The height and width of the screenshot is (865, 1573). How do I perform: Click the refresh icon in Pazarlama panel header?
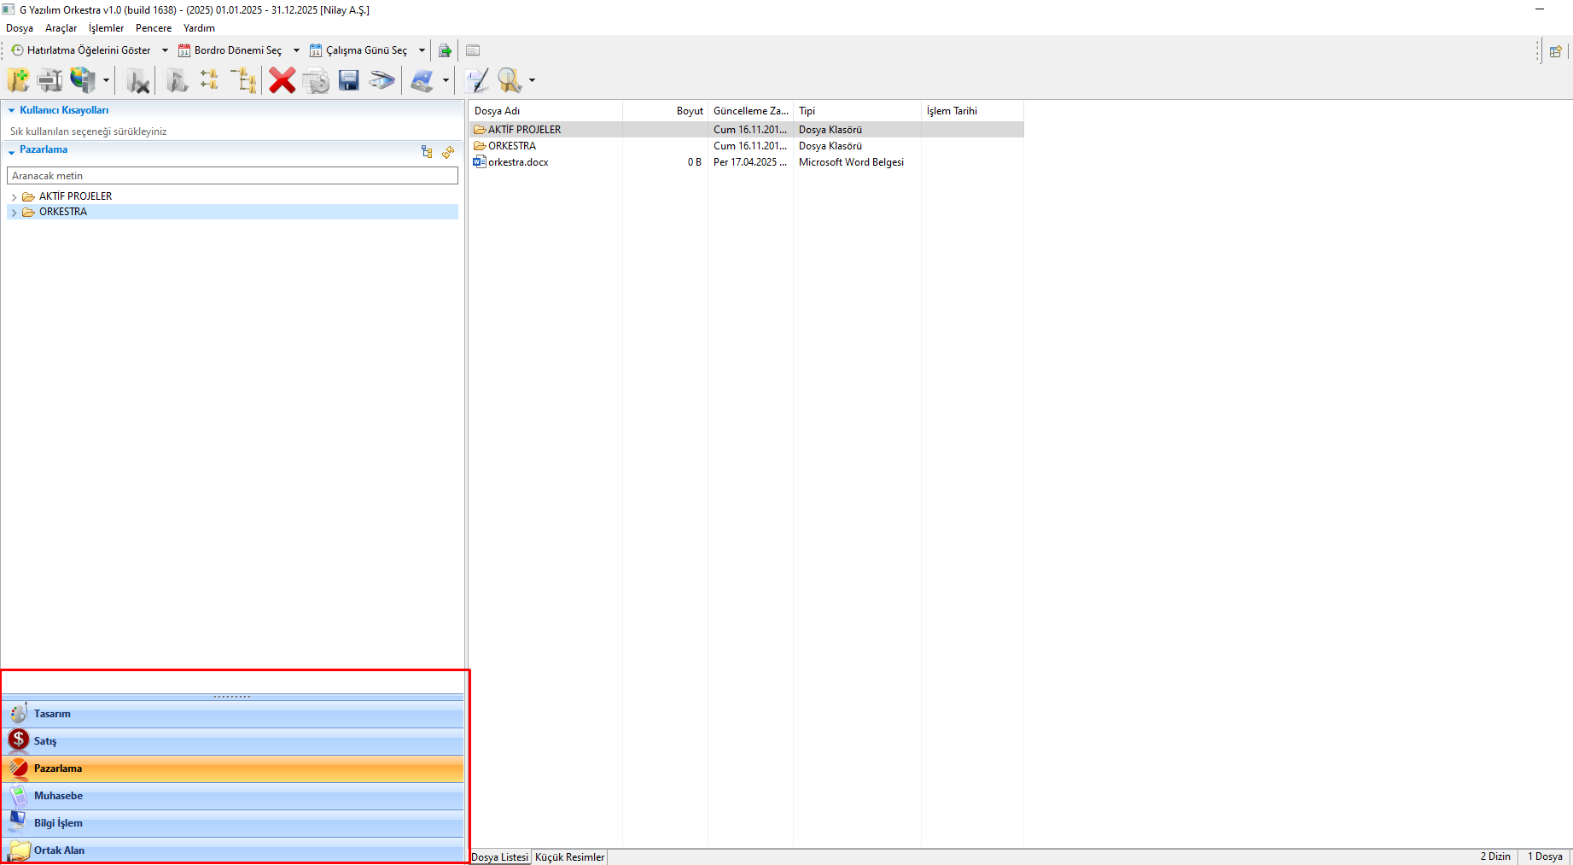click(x=448, y=152)
